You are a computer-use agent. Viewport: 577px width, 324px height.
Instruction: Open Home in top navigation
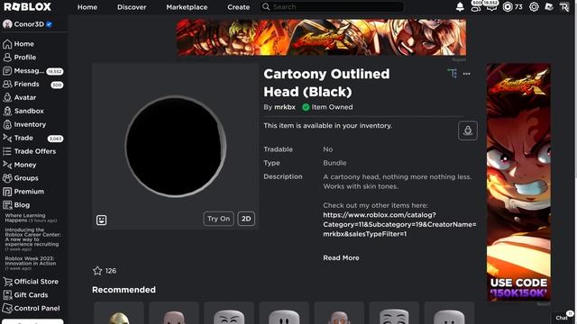(x=87, y=7)
